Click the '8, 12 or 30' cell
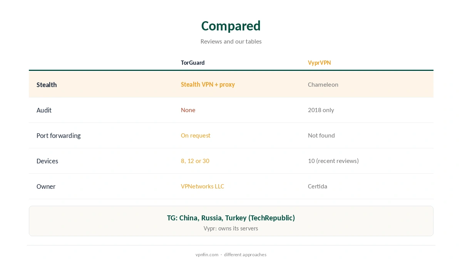Viewport: 462px width, 262px height. (x=195, y=161)
